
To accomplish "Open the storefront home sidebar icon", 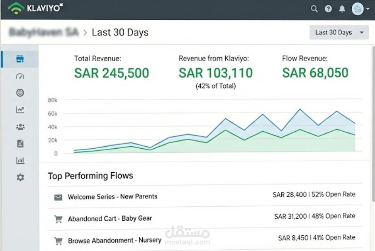I will point(20,59).
